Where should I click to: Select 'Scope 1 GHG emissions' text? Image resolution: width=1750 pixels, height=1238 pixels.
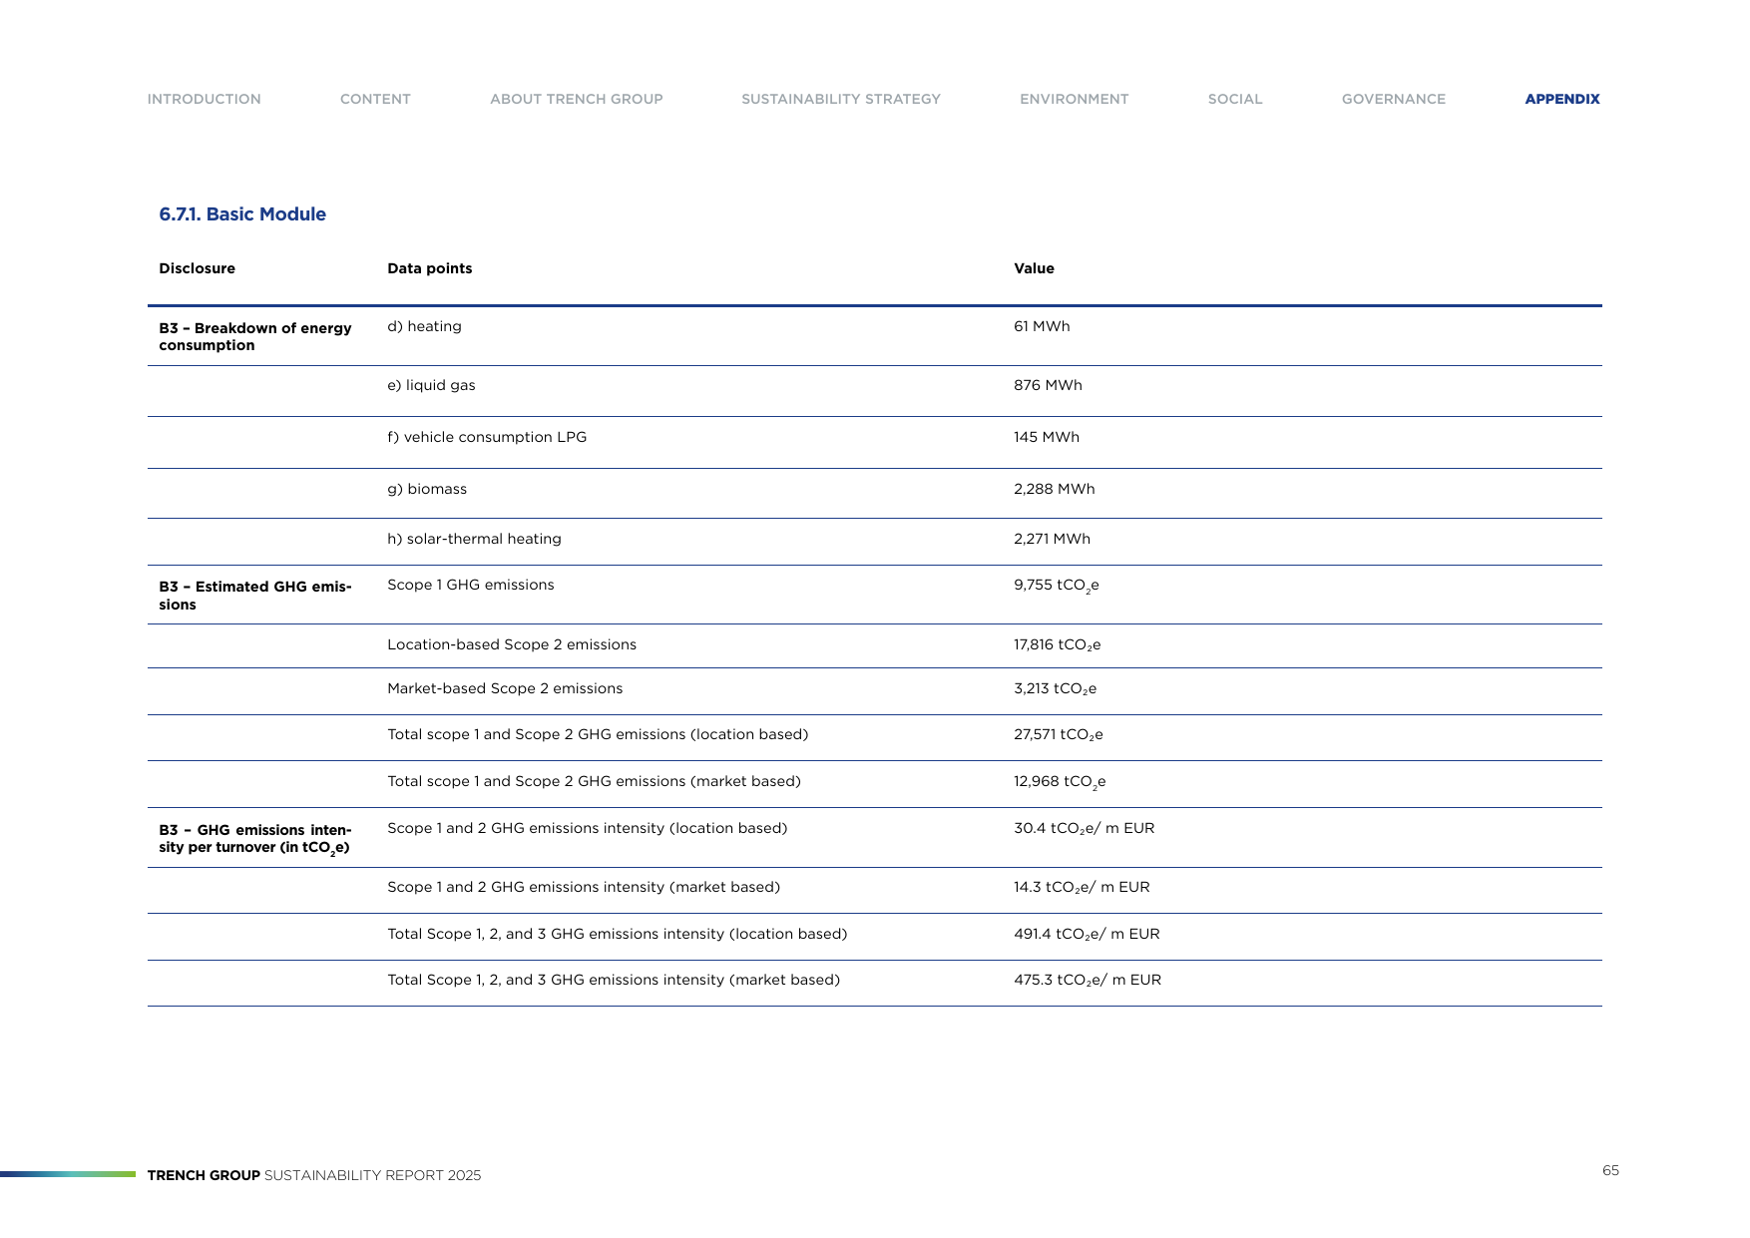(471, 585)
